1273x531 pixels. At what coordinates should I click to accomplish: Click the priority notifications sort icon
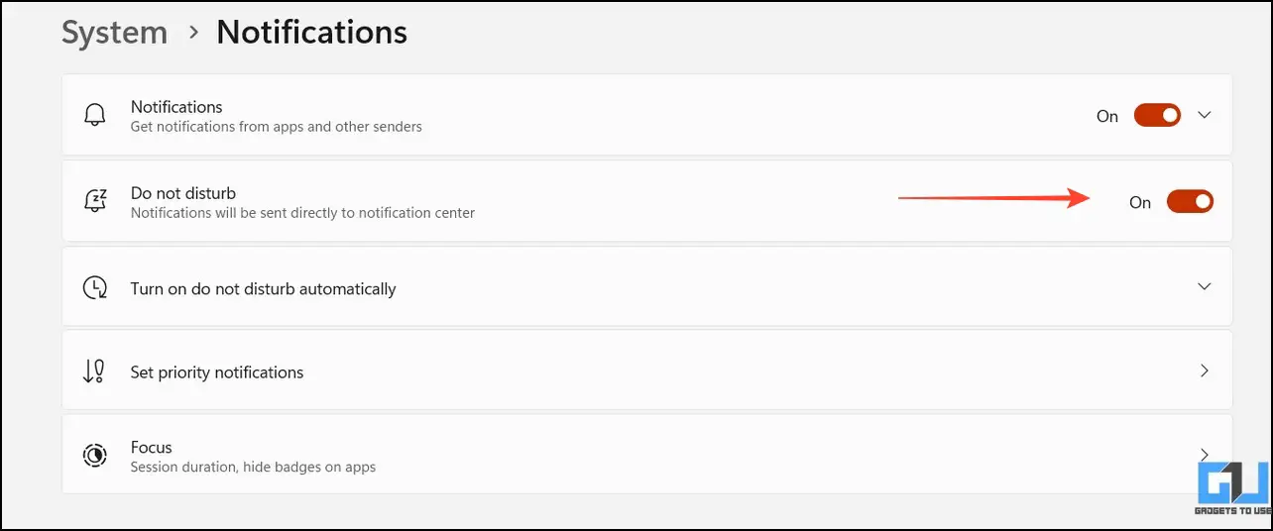coord(94,372)
